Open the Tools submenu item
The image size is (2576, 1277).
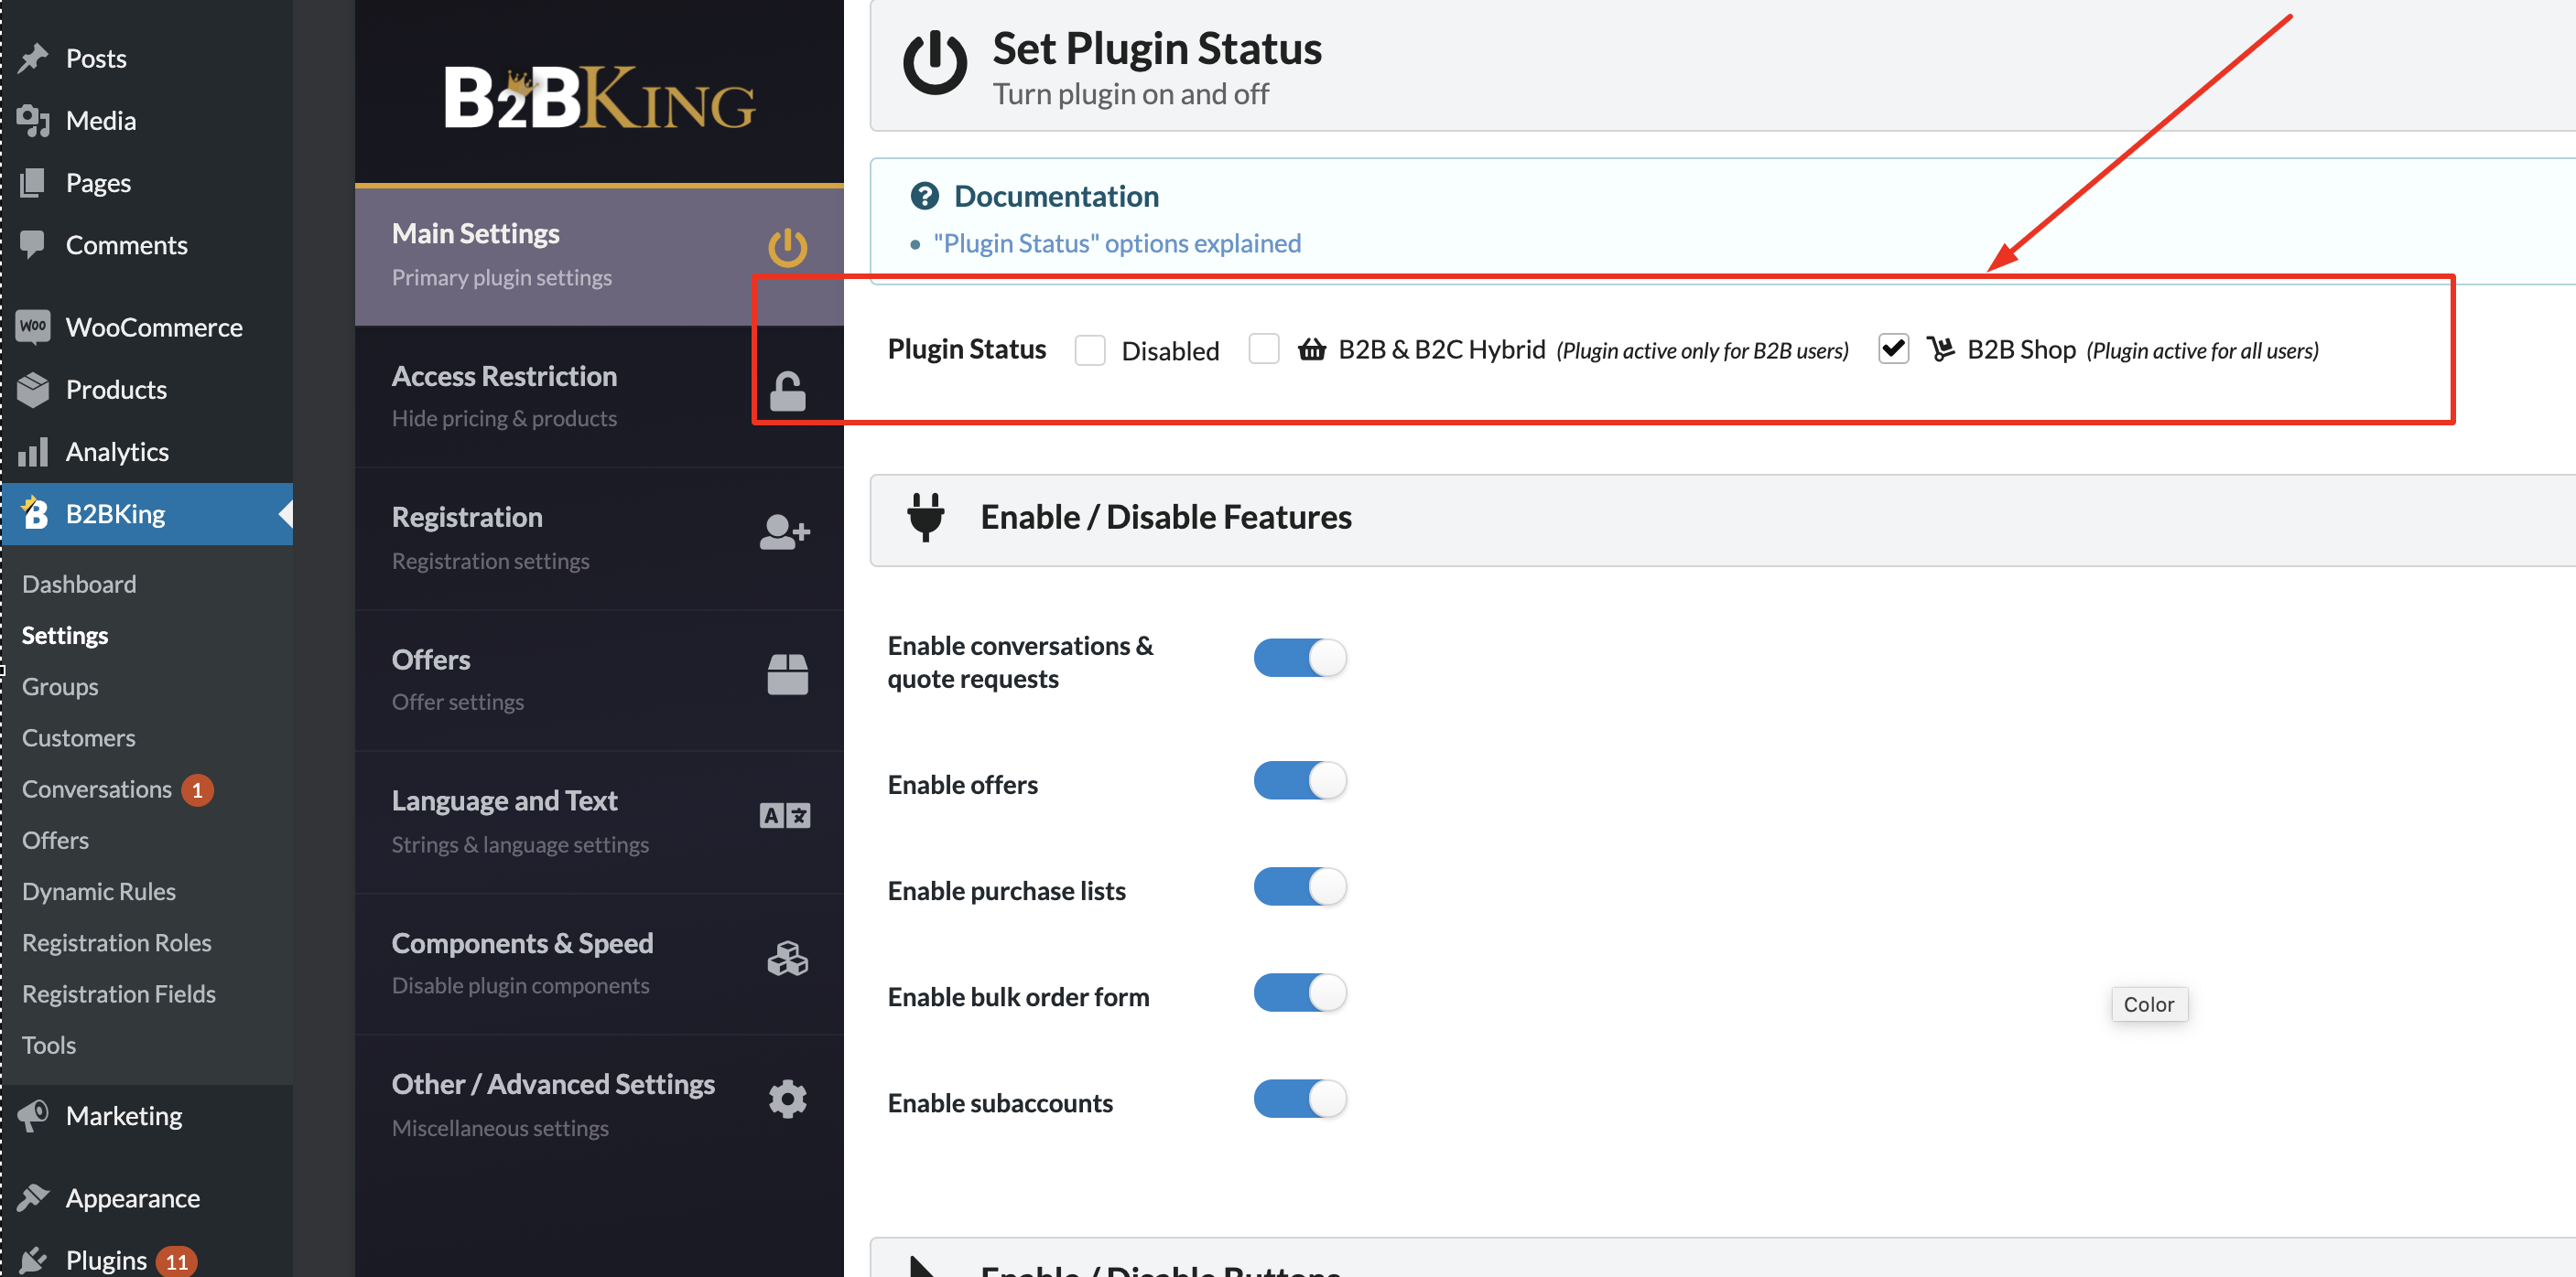coord(49,1044)
